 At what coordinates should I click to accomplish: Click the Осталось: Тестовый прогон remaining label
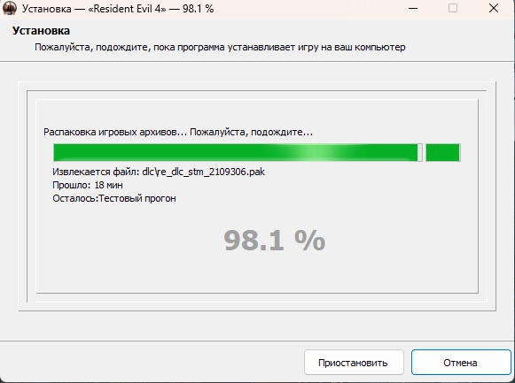click(x=114, y=198)
